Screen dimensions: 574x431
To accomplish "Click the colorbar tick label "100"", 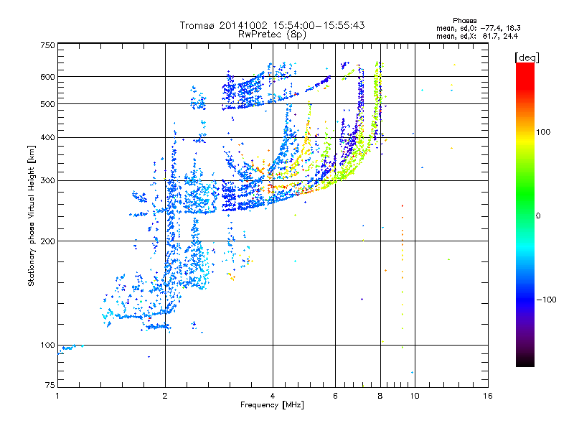I will click(543, 132).
